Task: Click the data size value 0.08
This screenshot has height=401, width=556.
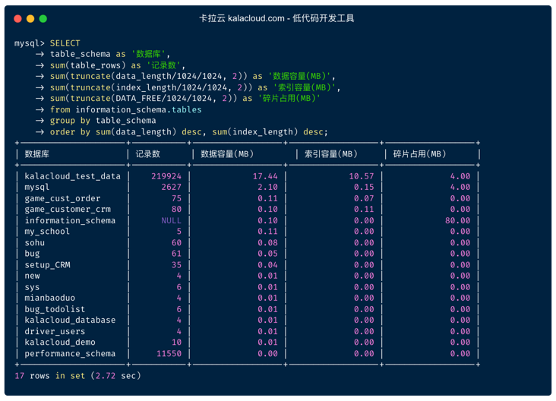Action: coord(267,243)
